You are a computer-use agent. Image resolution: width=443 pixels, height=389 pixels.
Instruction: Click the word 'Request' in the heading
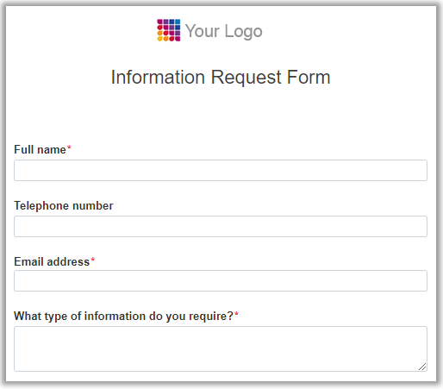(246, 78)
